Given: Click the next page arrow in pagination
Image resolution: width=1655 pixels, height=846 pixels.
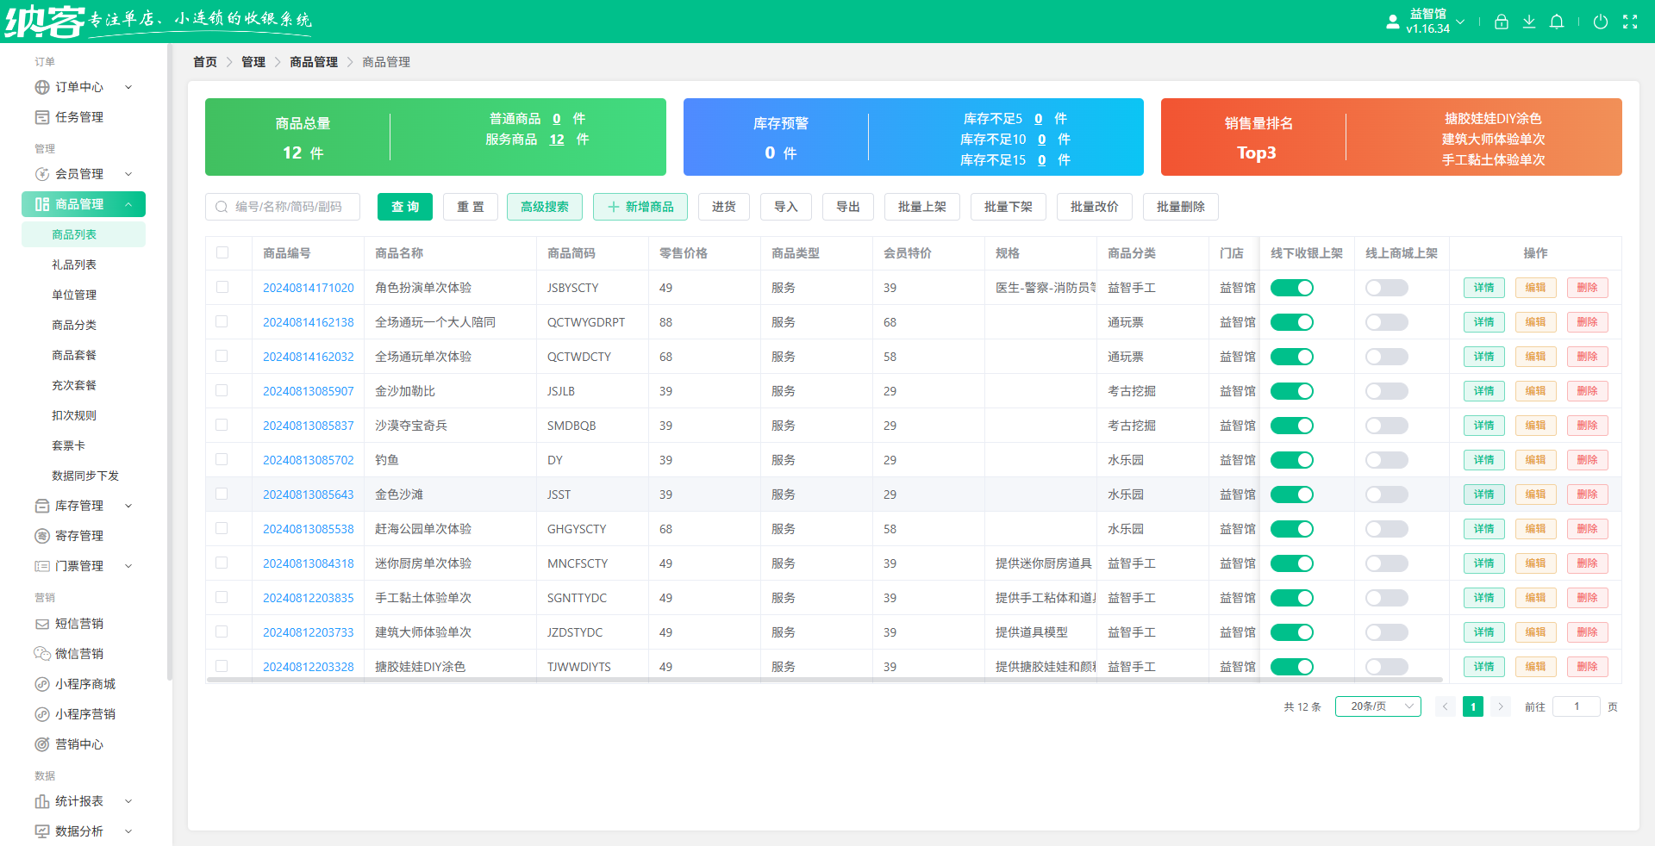Looking at the screenshot, I should [1501, 706].
